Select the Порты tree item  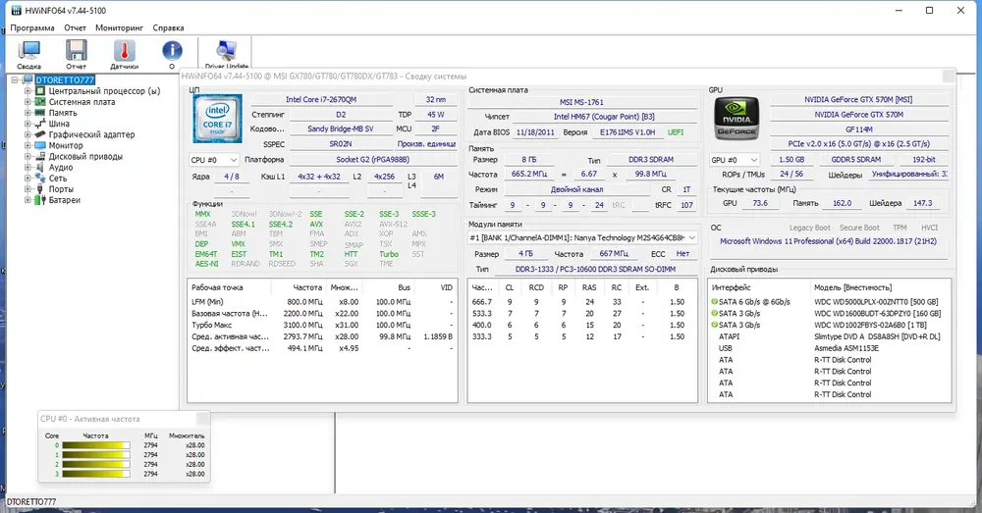coord(61,189)
